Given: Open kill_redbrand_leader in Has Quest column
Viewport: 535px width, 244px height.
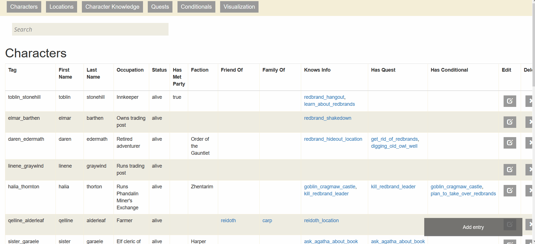Looking at the screenshot, I should click(393, 187).
